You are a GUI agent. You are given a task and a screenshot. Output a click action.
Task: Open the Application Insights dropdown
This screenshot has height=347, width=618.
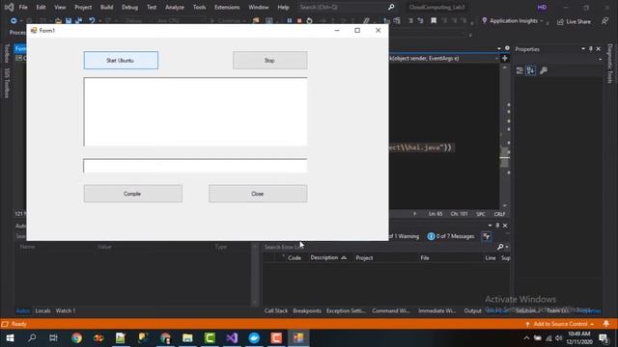(513, 21)
